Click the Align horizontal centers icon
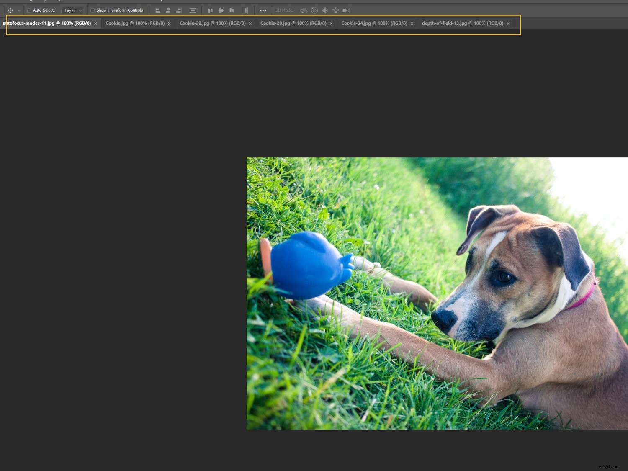This screenshot has width=628, height=471. [168, 10]
